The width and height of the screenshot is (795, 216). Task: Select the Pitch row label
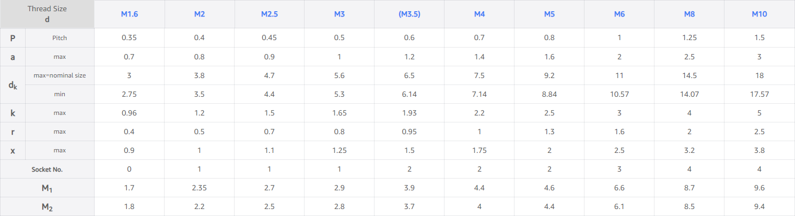[x=59, y=38]
